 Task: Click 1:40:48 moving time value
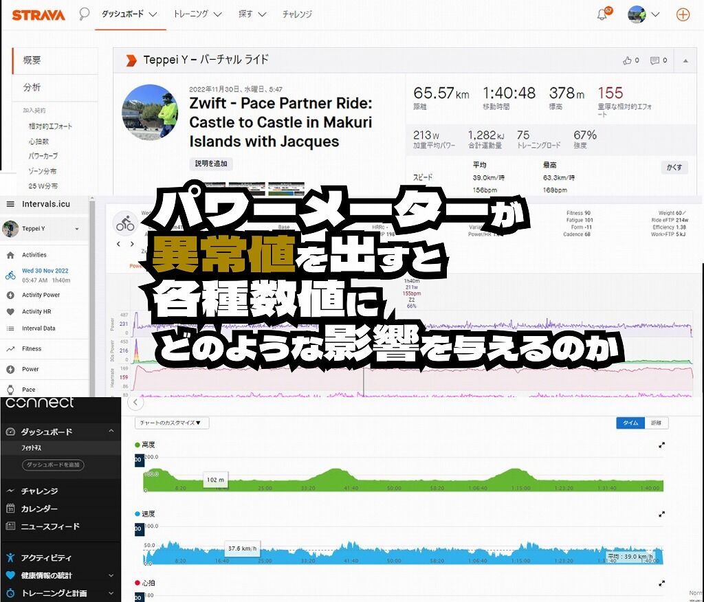click(x=509, y=93)
